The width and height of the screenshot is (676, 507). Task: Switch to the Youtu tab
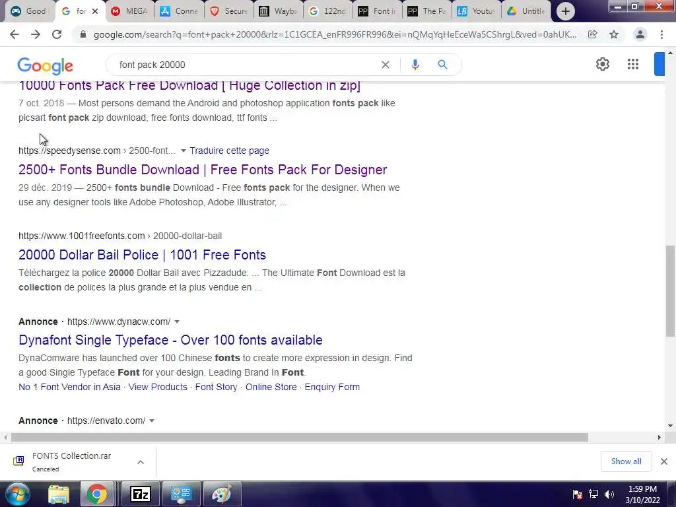[477, 11]
